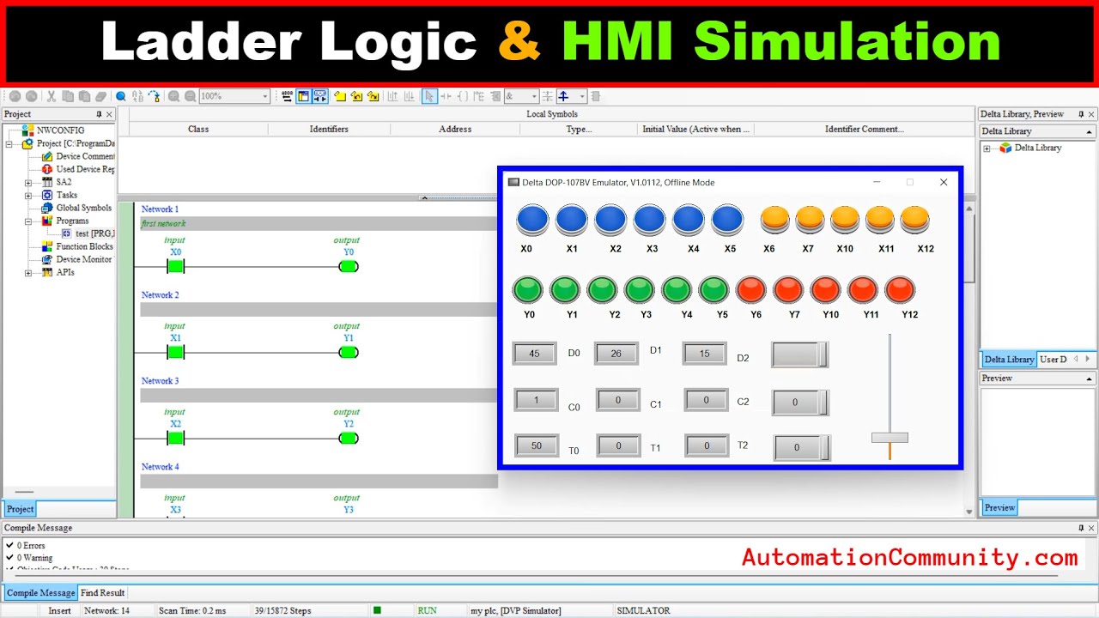Pin the Project panel with pushpin icon
The width and height of the screenshot is (1099, 618).
click(98, 114)
